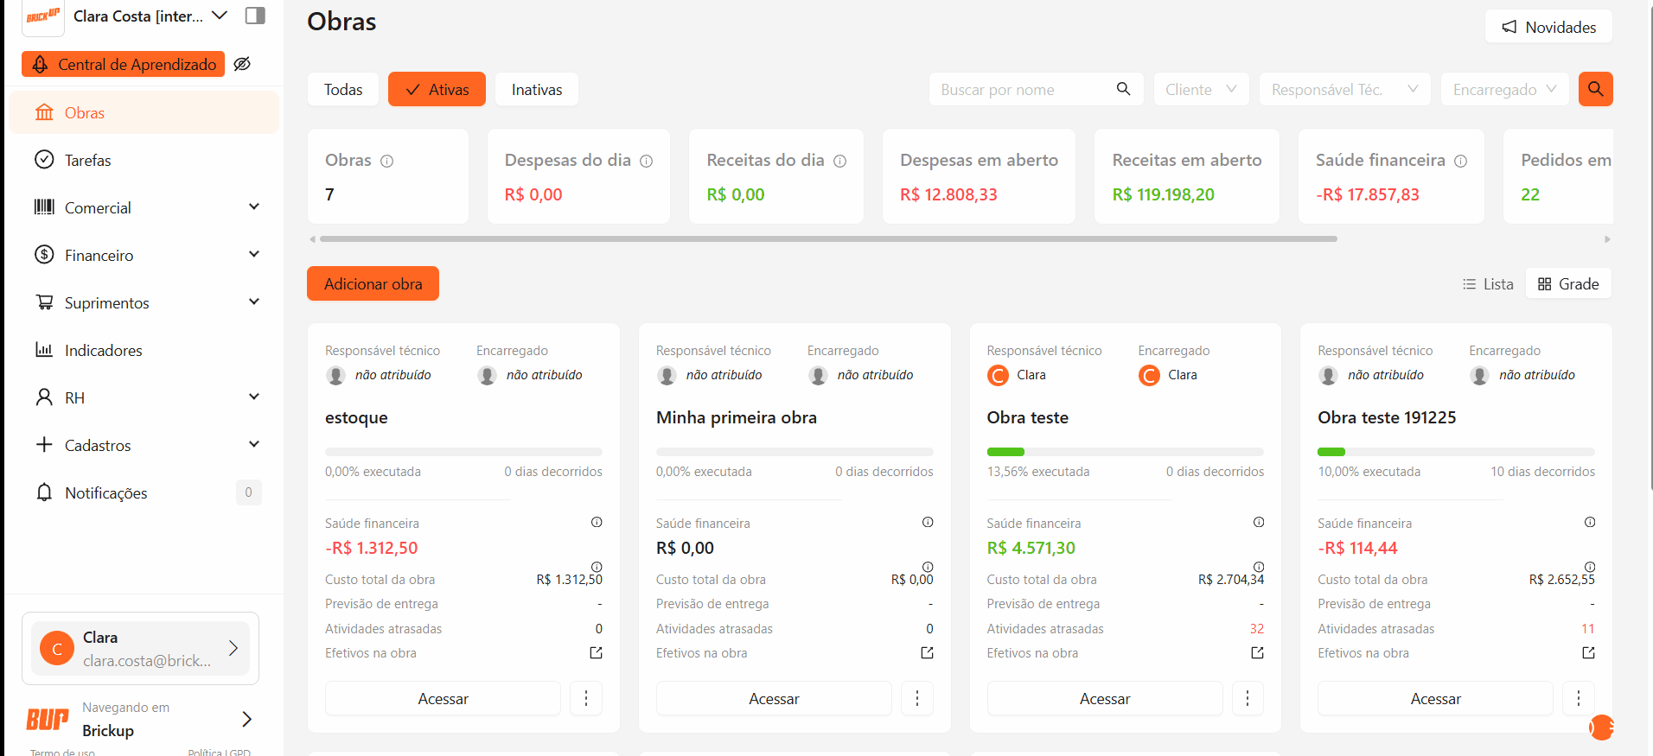The width and height of the screenshot is (1653, 756).
Task: Click the orange search button icon
Action: [x=1595, y=89]
